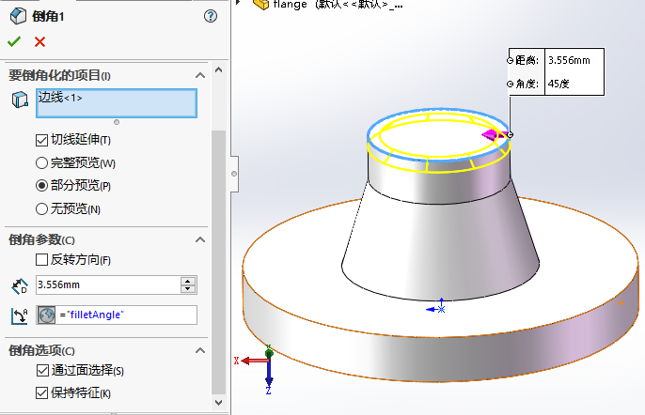This screenshot has width=645, height=415.
Task: Collapse the 倒角选项 section
Action: [199, 350]
